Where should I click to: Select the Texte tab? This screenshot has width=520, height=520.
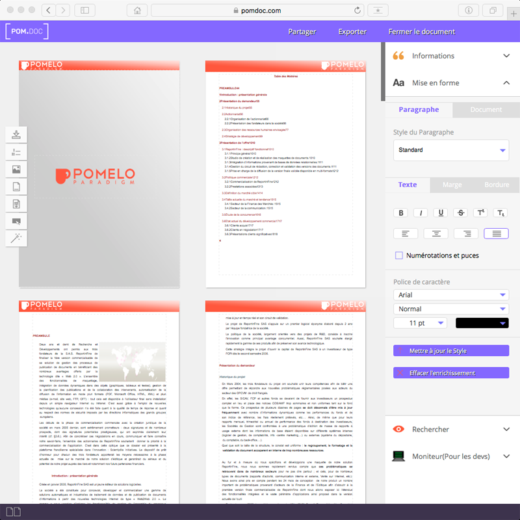coord(408,185)
